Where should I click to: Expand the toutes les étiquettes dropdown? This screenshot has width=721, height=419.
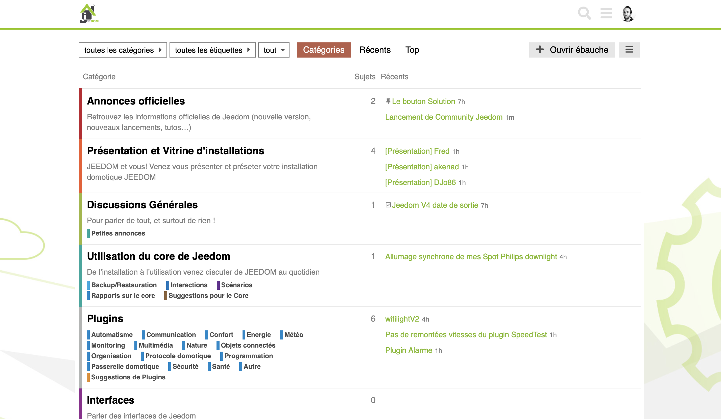click(212, 50)
